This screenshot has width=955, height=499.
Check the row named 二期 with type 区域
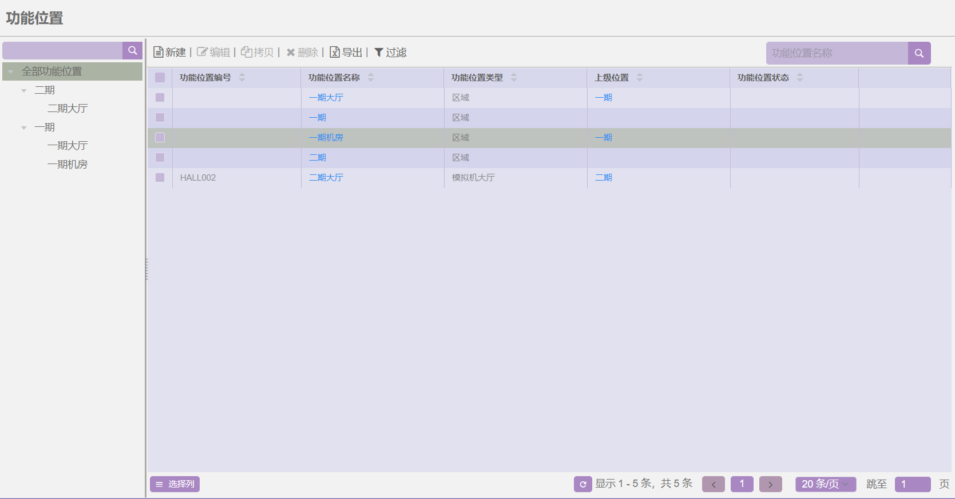pos(160,158)
